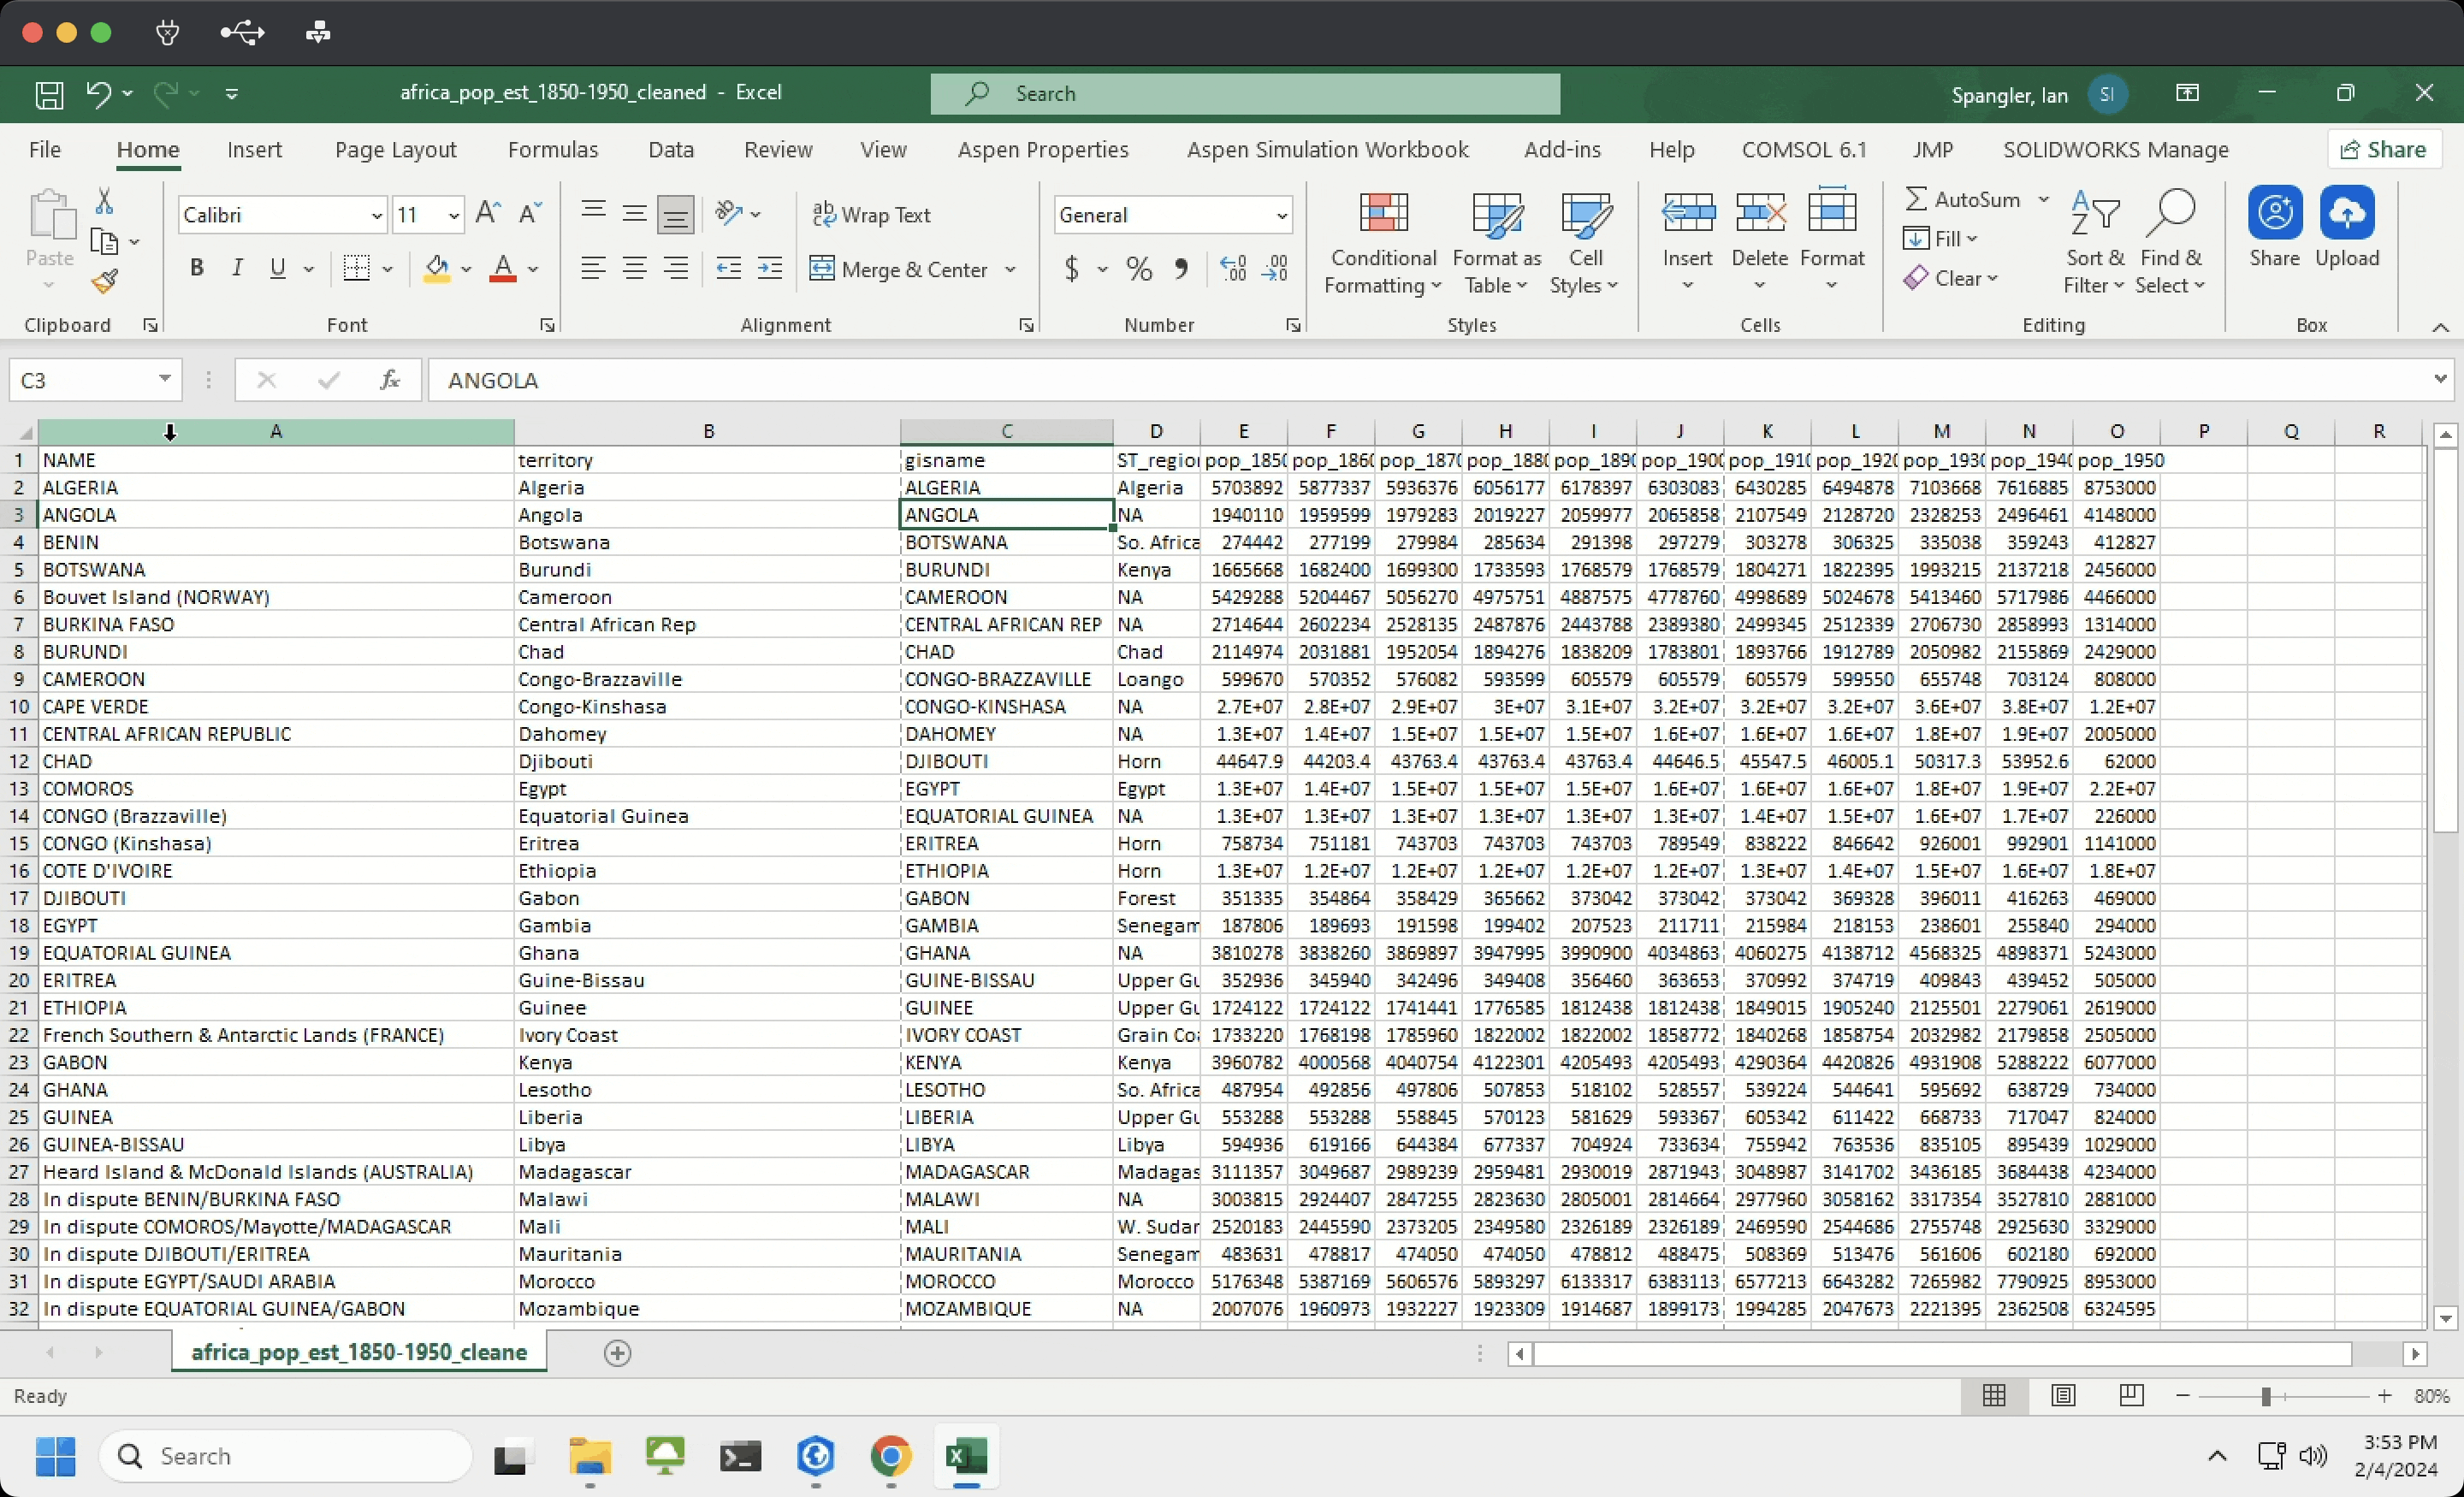Click the Increase Indent icon
Viewport: 2464px width, 1497px height.
(x=769, y=268)
